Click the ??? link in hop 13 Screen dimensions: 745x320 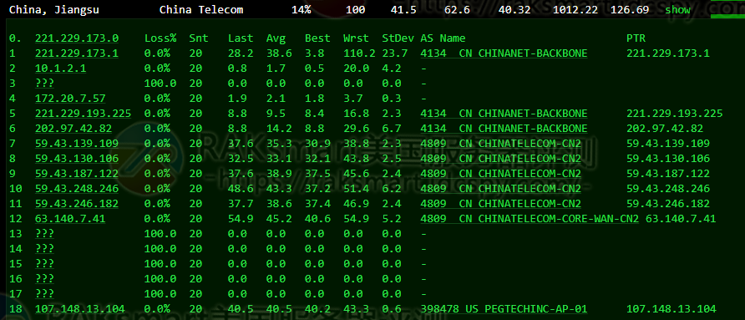coord(44,234)
